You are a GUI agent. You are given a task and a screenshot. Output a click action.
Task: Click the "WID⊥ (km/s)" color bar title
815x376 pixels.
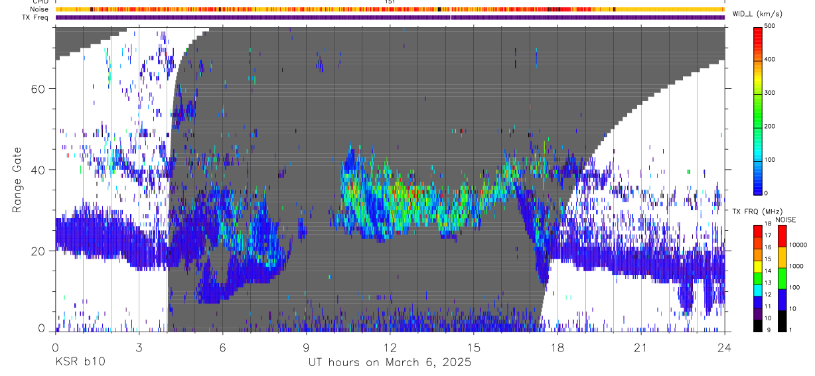click(x=759, y=13)
